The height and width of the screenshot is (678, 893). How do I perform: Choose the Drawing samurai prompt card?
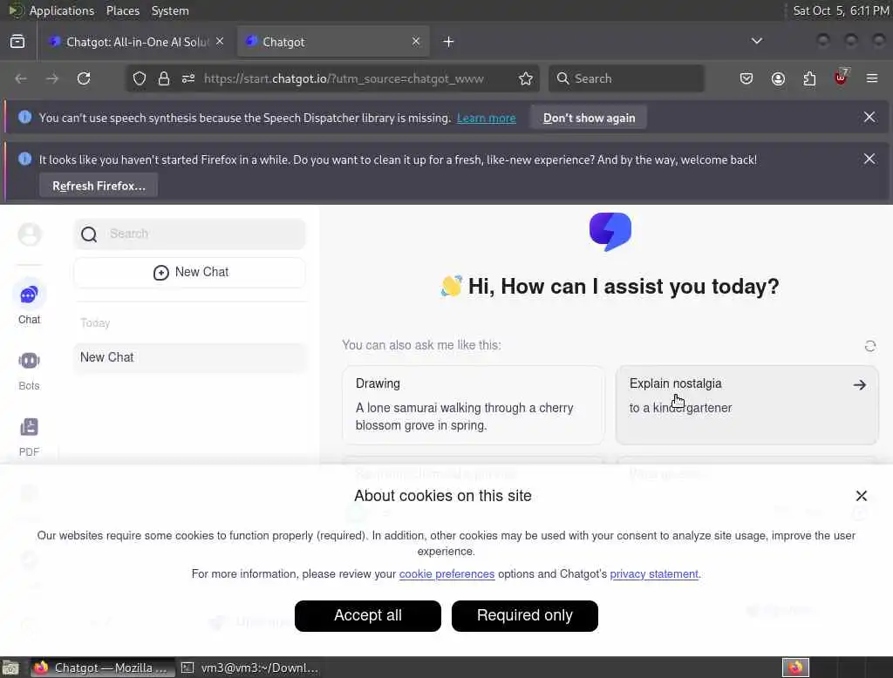click(x=474, y=404)
